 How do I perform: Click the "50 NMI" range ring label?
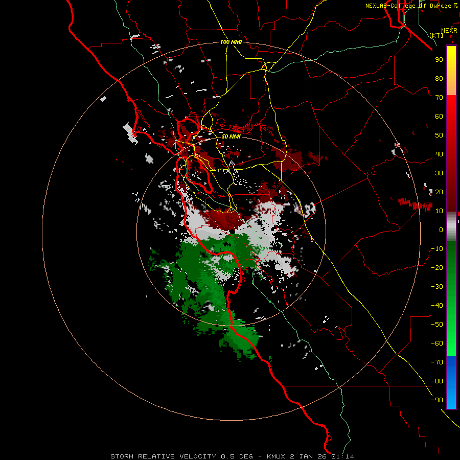point(231,136)
